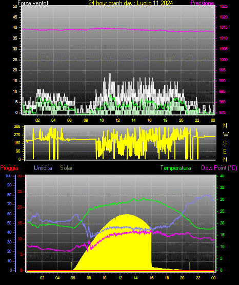Click the 12 hour tick on wind graph
The width and height of the screenshot is (239, 285).
point(117,120)
